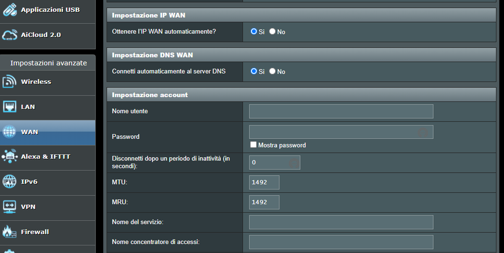
Task: Open the Firewall flame icon
Action: (9, 232)
